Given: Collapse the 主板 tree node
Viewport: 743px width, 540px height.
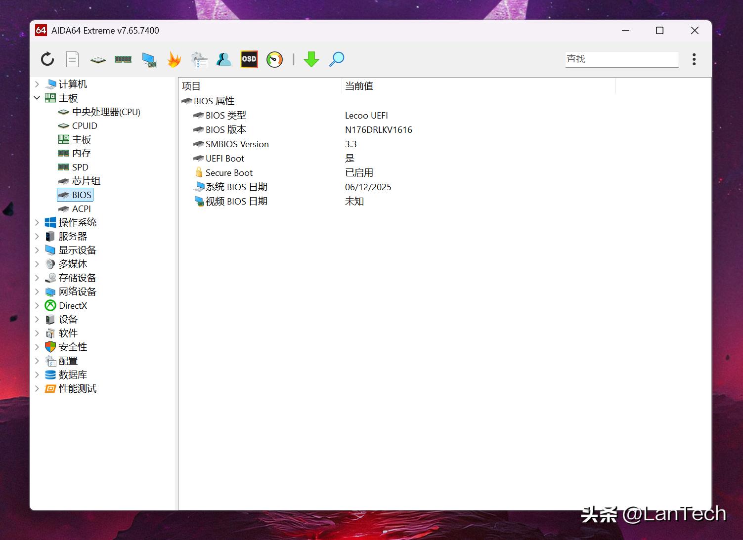Looking at the screenshot, I should [x=37, y=98].
